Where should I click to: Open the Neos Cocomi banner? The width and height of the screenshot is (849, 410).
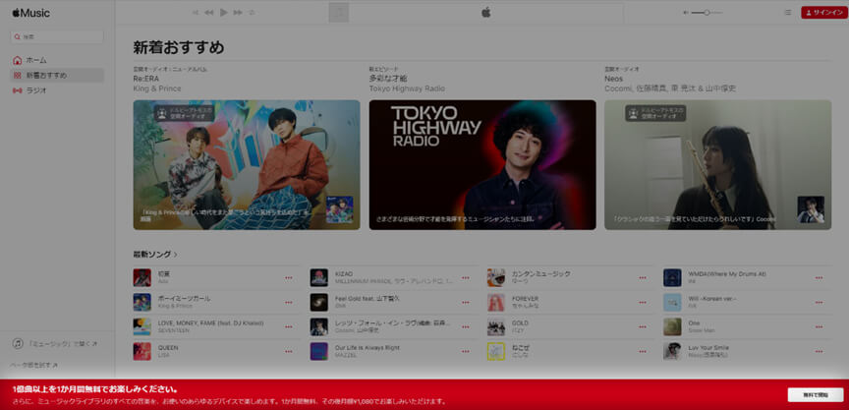click(718, 164)
